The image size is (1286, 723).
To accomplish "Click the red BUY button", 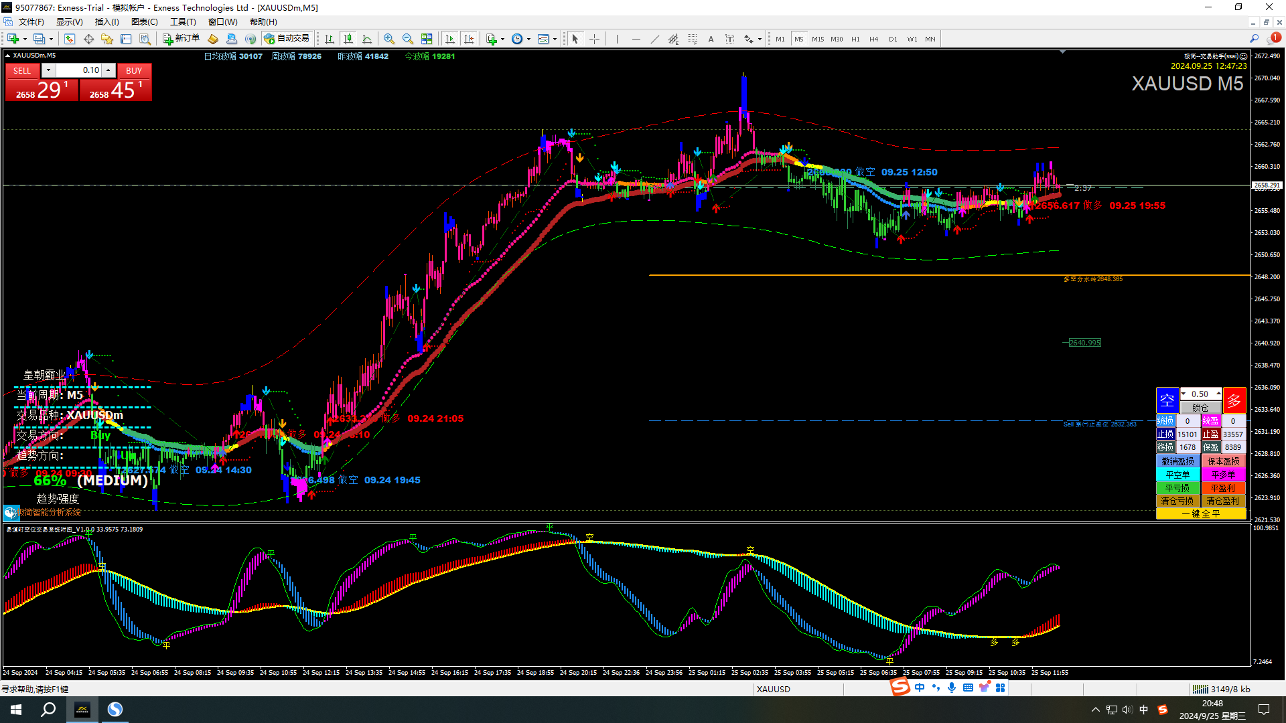I will point(134,70).
